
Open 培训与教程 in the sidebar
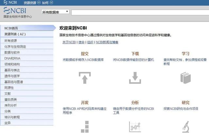(x=27, y=117)
